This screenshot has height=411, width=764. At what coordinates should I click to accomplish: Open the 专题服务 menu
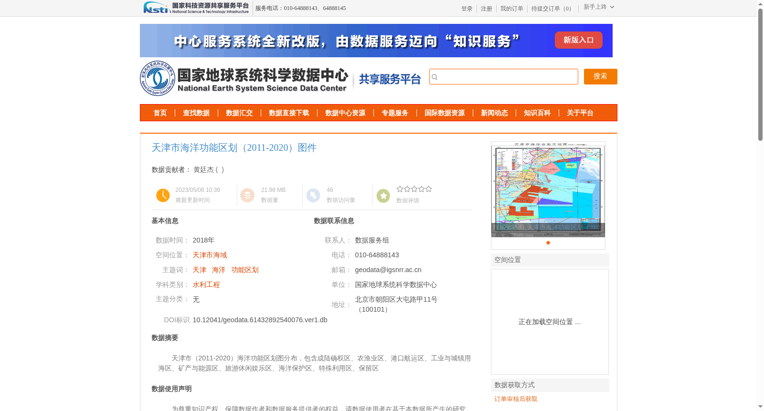point(395,113)
